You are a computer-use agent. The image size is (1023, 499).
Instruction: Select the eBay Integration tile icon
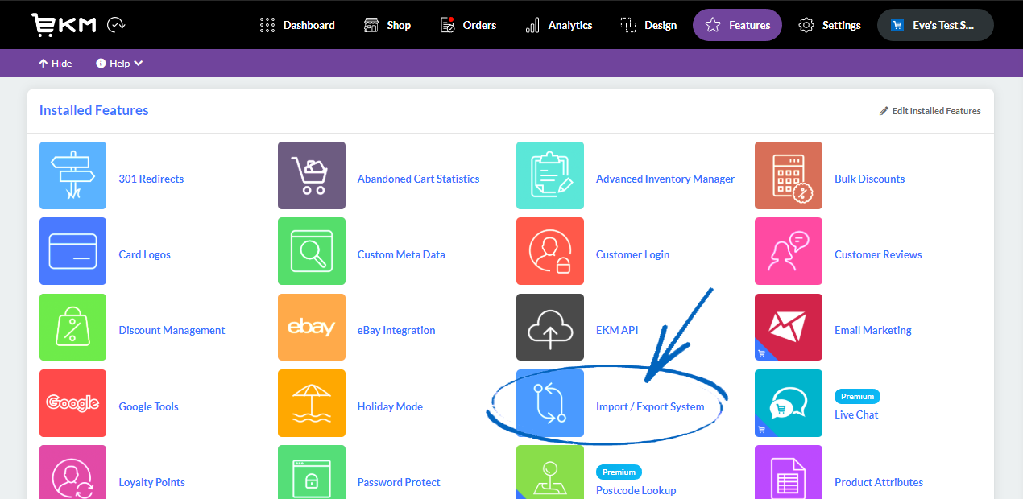312,328
